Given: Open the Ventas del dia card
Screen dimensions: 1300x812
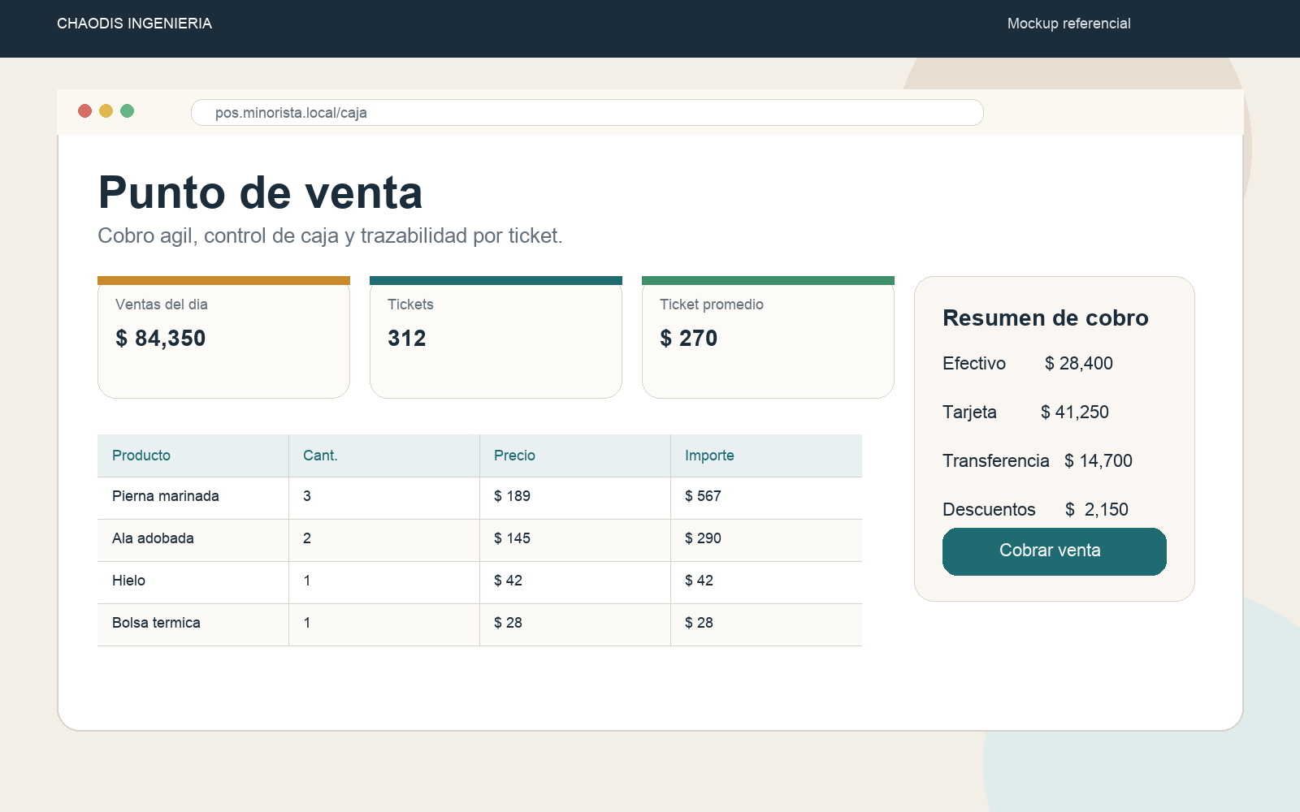Looking at the screenshot, I should tap(223, 337).
